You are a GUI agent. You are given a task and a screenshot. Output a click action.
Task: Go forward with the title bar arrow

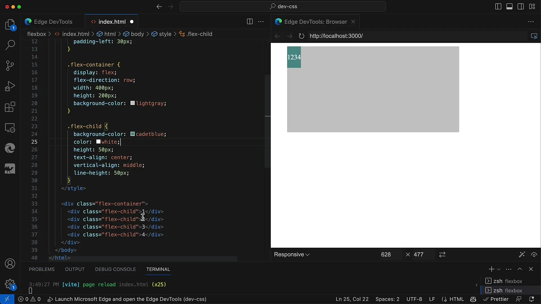(x=170, y=6)
